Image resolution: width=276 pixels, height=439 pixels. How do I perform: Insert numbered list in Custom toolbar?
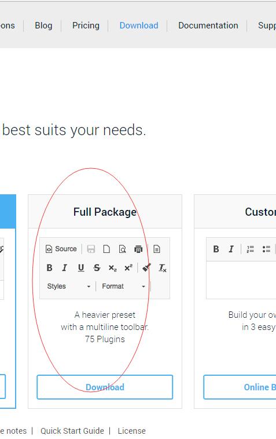251,249
